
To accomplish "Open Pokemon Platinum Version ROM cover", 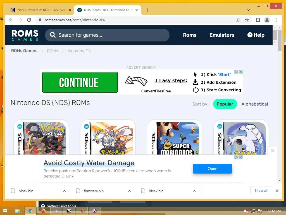I will point(41,138).
